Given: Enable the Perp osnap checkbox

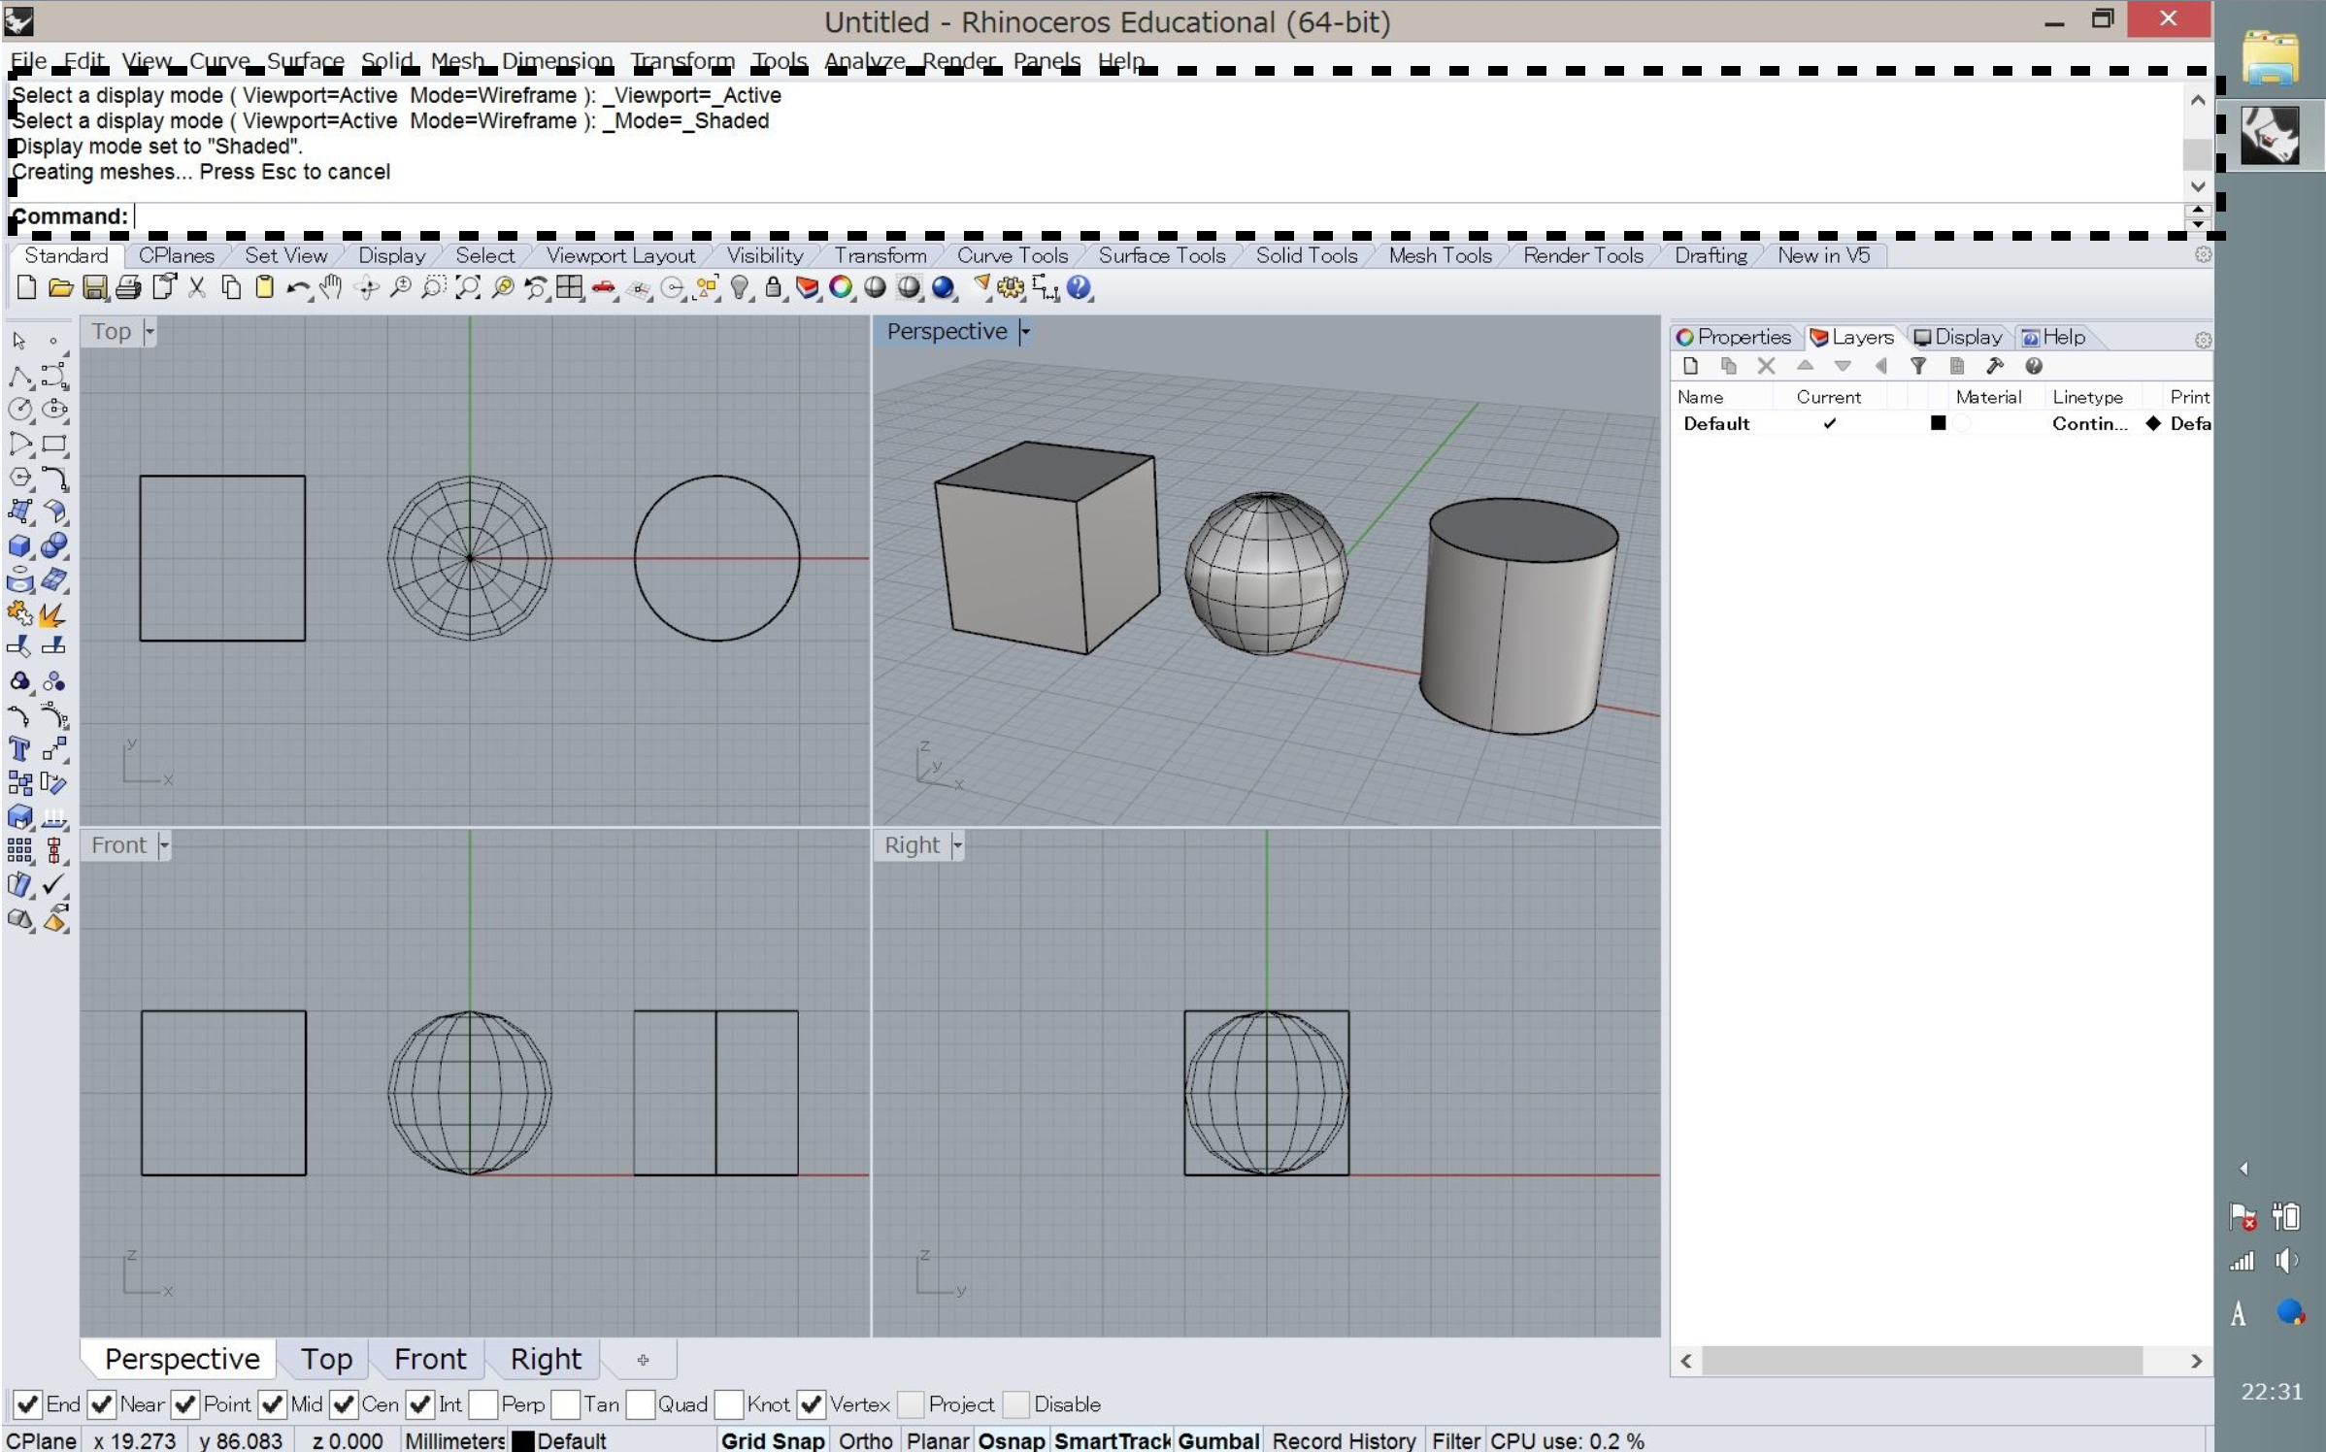Looking at the screenshot, I should tap(482, 1403).
